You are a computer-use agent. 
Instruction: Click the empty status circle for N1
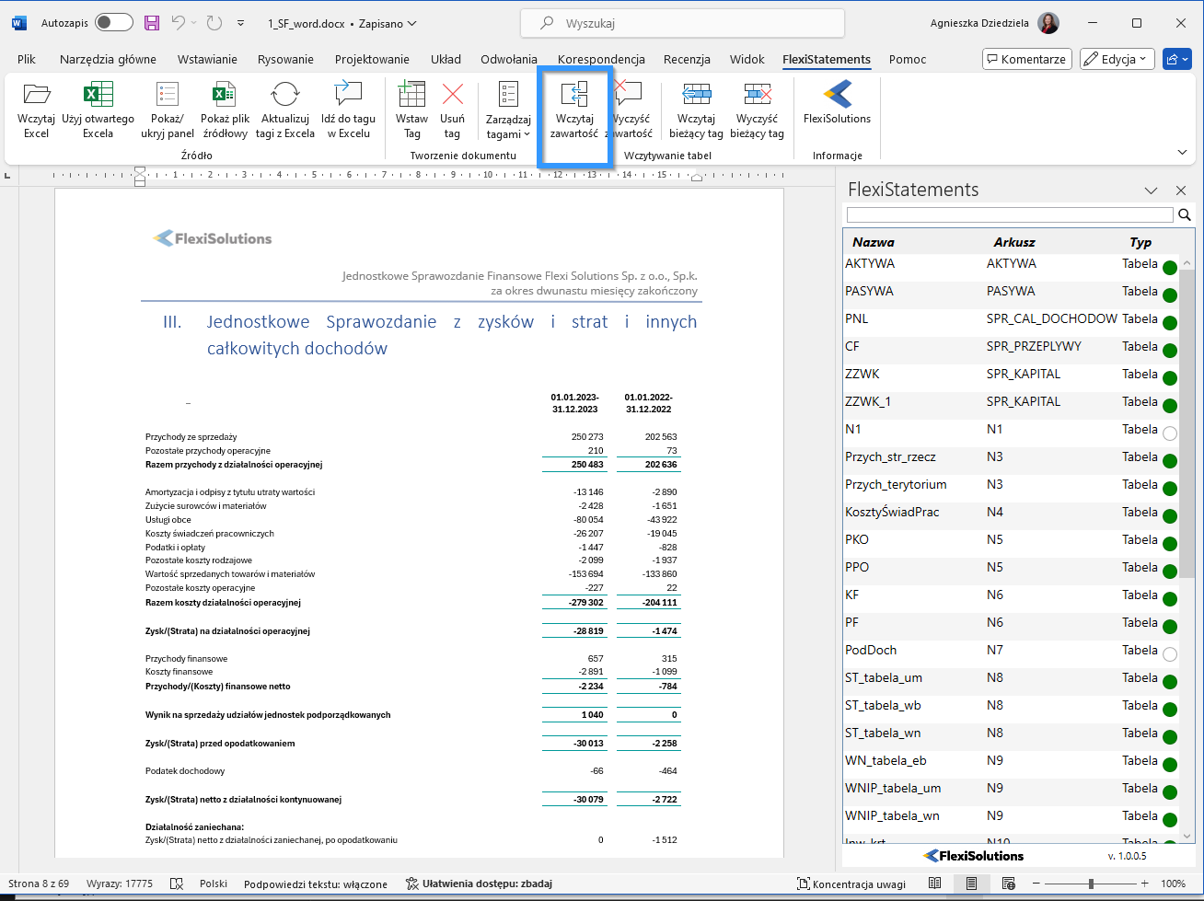pos(1170,433)
